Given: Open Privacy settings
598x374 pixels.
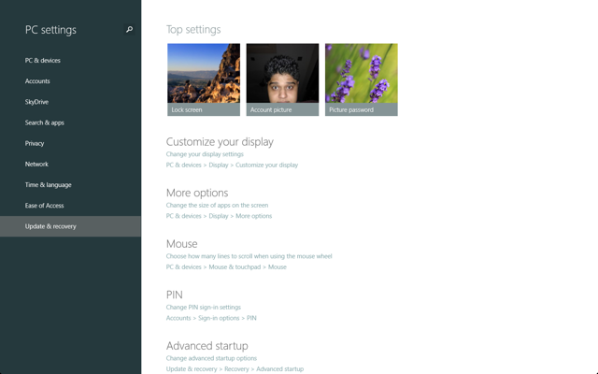Looking at the screenshot, I should click(35, 143).
